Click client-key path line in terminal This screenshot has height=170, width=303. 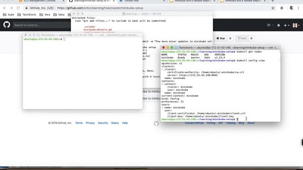tap(201, 117)
